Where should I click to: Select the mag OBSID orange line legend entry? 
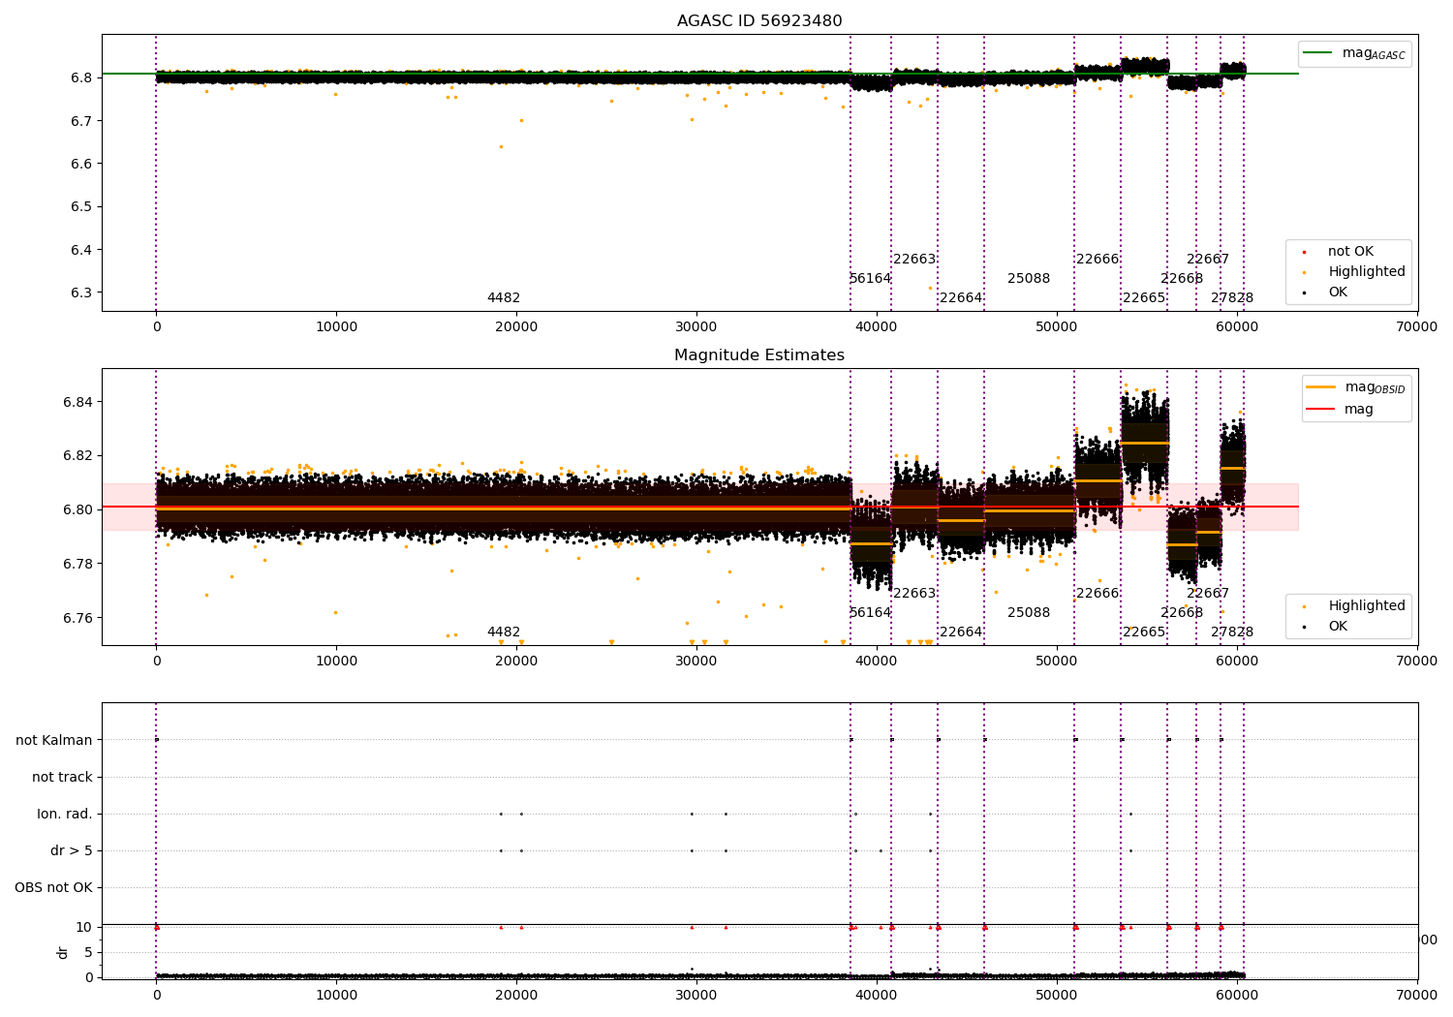pyautogui.click(x=1354, y=387)
